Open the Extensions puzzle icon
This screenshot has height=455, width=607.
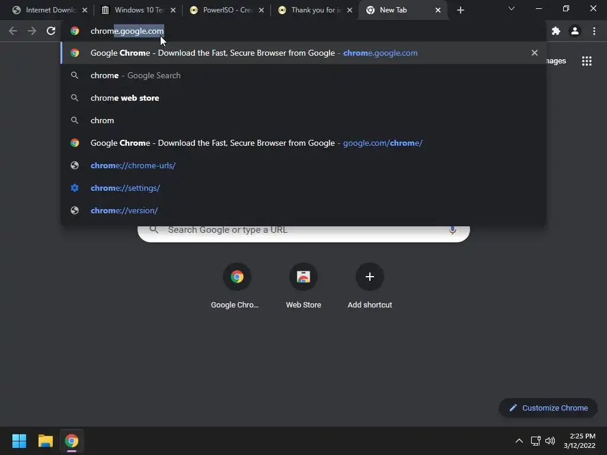pos(556,31)
